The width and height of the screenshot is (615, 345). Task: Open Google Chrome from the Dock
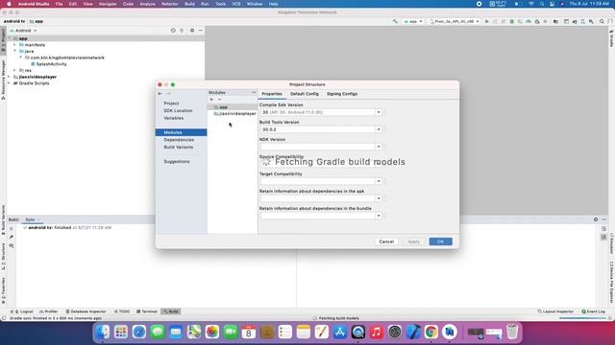[431, 333]
